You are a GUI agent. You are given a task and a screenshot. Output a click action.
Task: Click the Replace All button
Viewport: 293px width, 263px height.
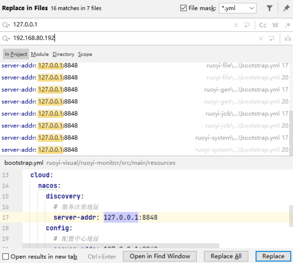[226, 256]
